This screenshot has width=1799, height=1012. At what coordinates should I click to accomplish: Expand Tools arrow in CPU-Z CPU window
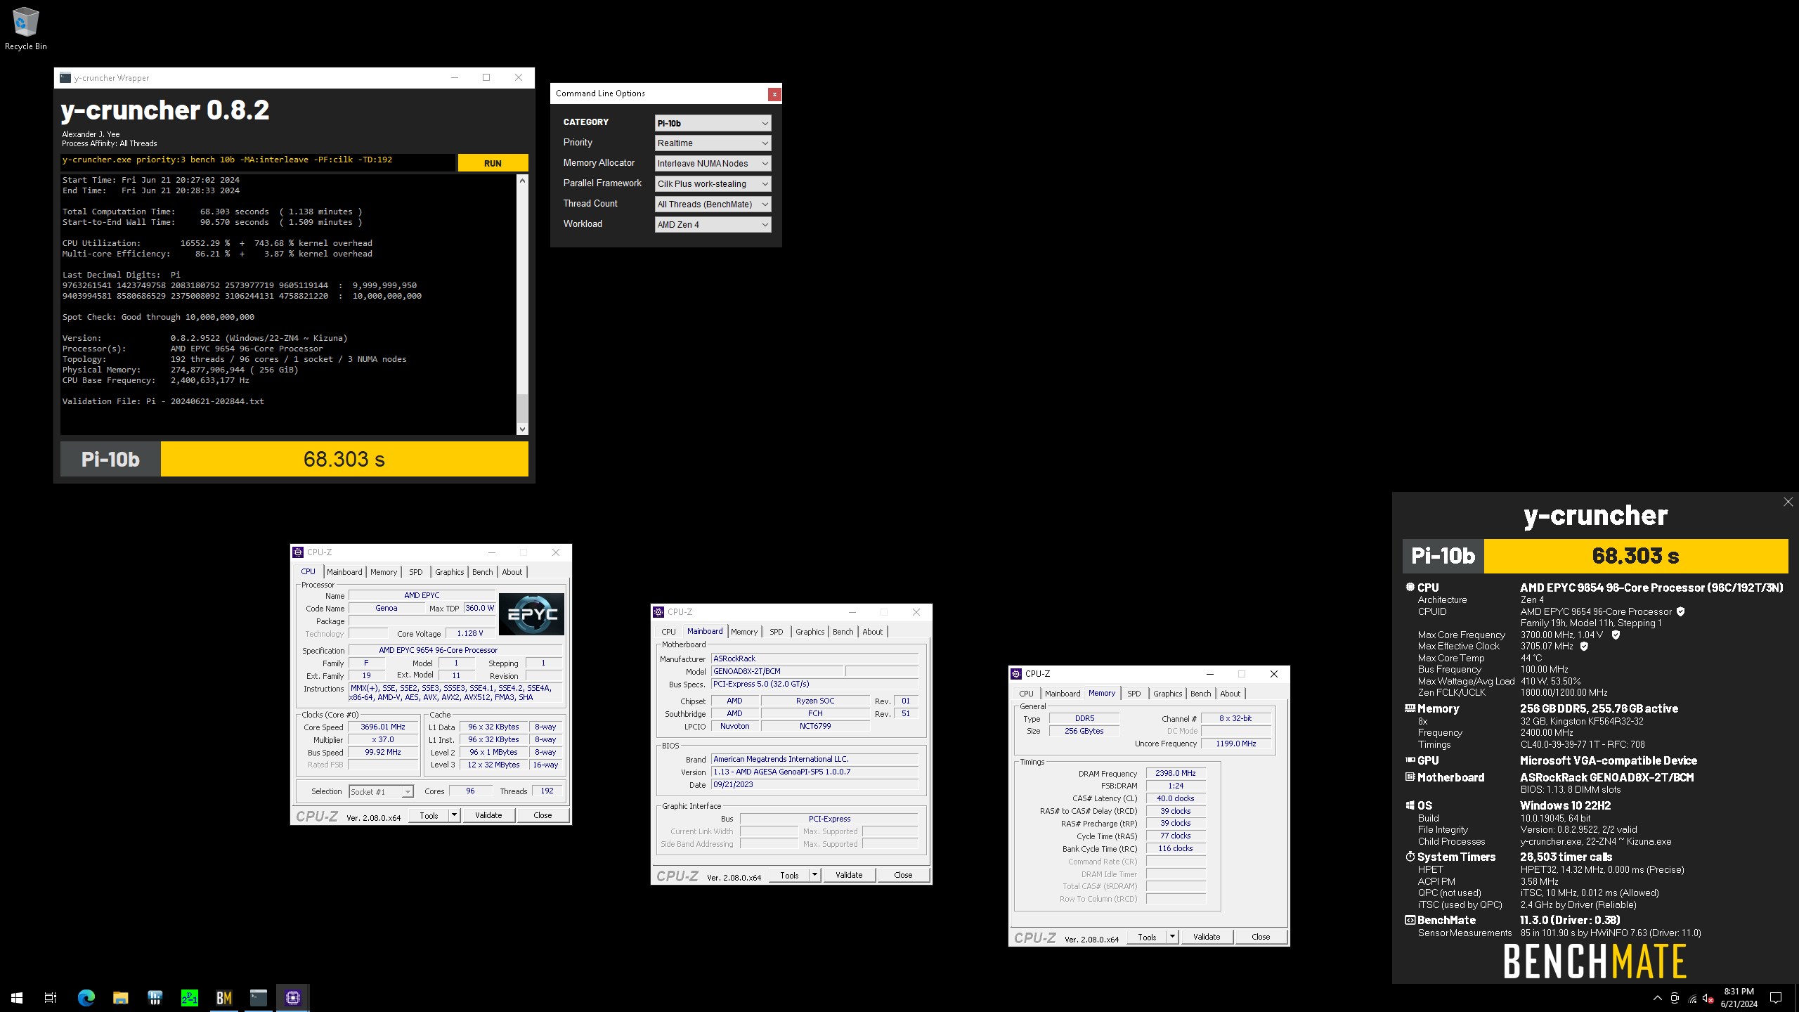tap(455, 816)
